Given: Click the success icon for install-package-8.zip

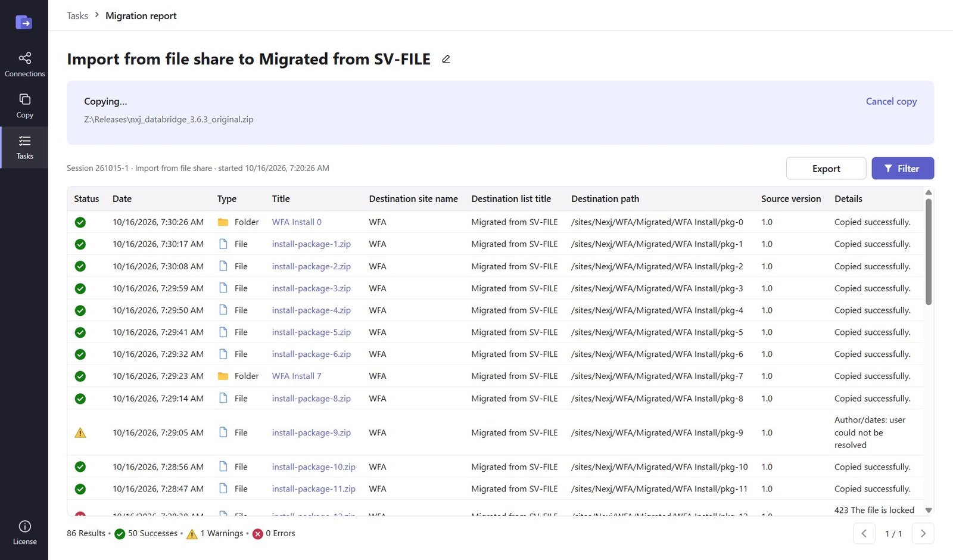Looking at the screenshot, I should 80,399.
